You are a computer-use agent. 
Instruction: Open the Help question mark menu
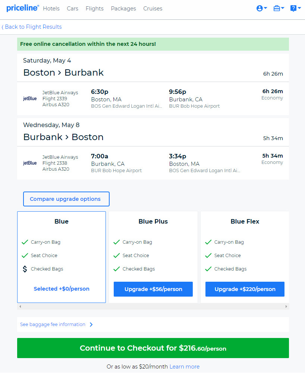coord(295,8)
